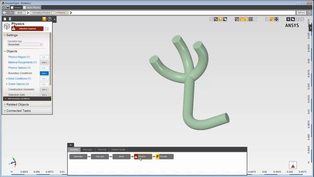This screenshot has height=177, width=314.
Task: Open the Add dropdown for Selection Sets
Action: click(x=44, y=95)
